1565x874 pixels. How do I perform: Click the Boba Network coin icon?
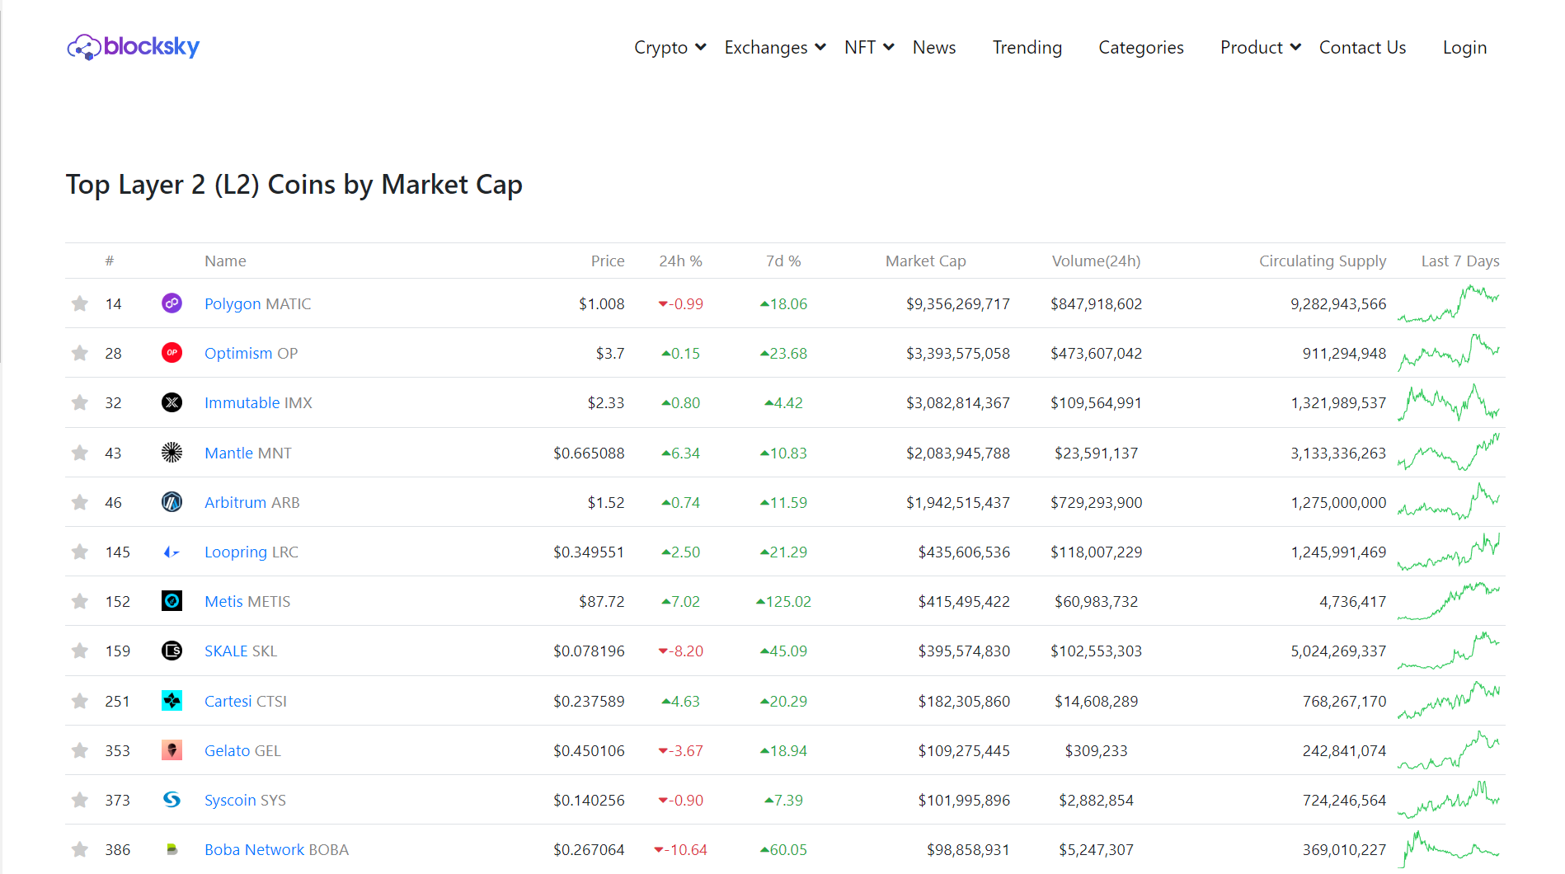172,849
